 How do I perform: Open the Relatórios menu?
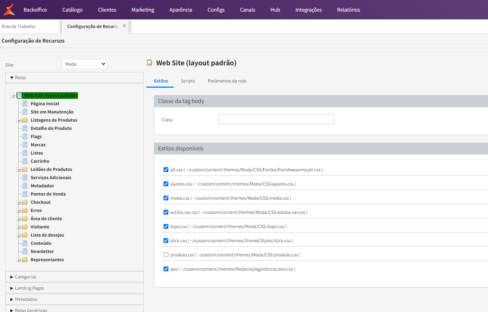(349, 10)
